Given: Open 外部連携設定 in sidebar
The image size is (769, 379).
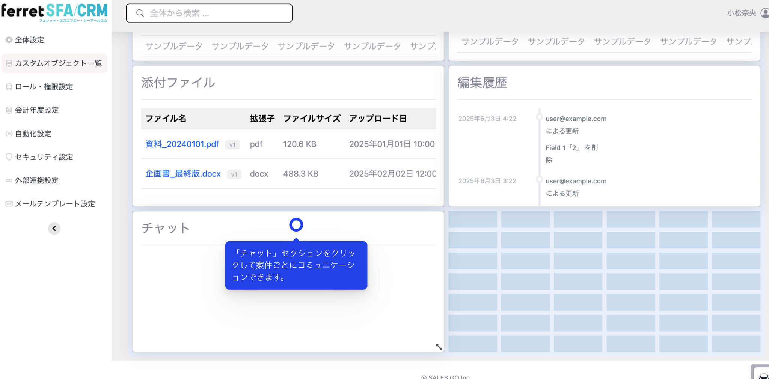Looking at the screenshot, I should (x=37, y=180).
